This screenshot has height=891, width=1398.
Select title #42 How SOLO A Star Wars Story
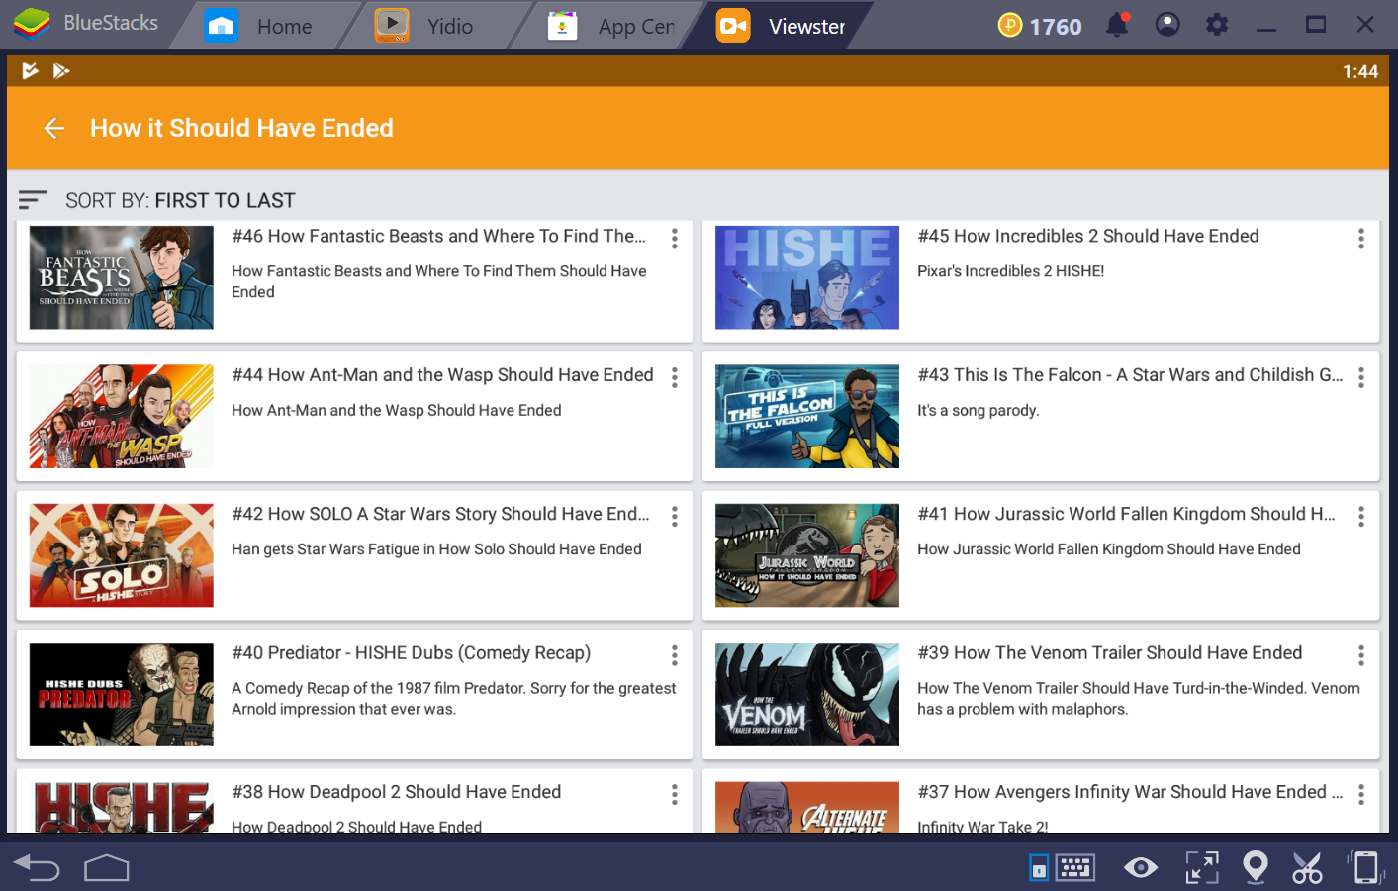pyautogui.click(x=440, y=514)
